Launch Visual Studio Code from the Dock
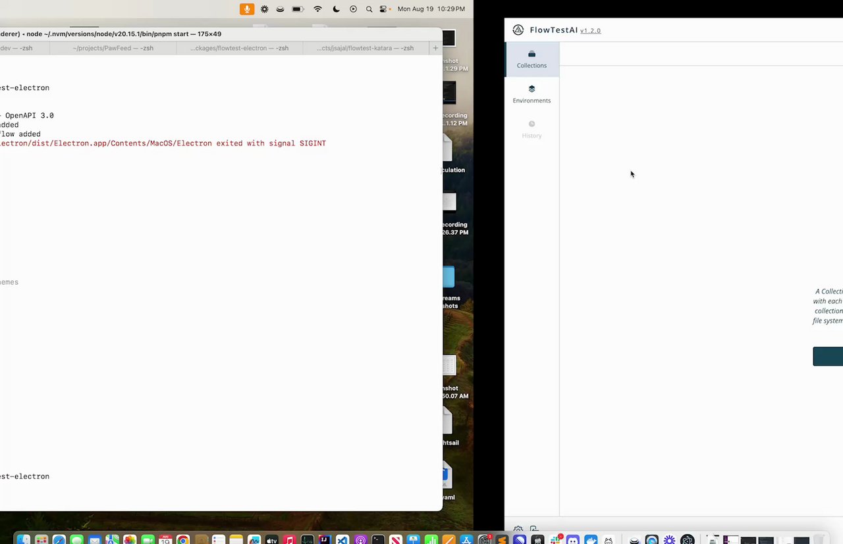This screenshot has height=544, width=843. (x=342, y=539)
